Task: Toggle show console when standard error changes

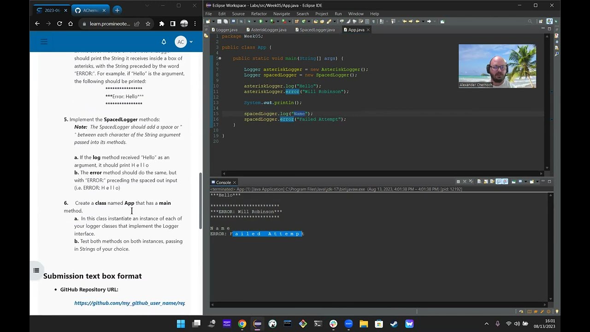Action: click(x=505, y=182)
